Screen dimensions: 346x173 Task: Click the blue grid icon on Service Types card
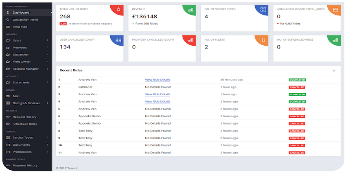(x=263, y=9)
